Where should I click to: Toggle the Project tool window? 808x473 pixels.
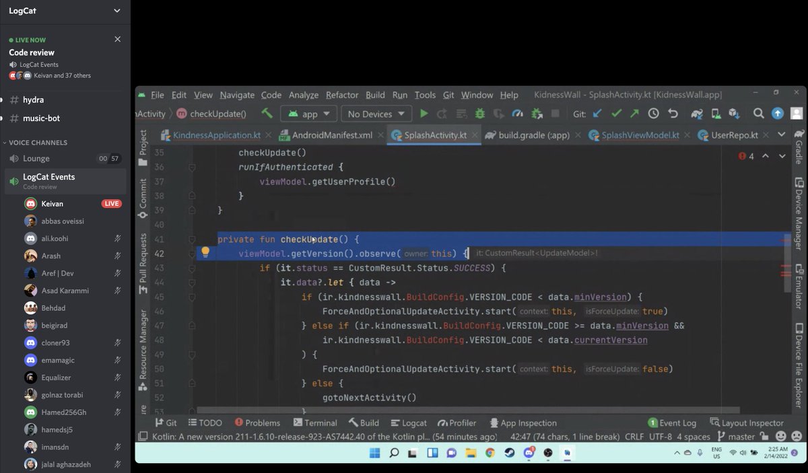[143, 148]
